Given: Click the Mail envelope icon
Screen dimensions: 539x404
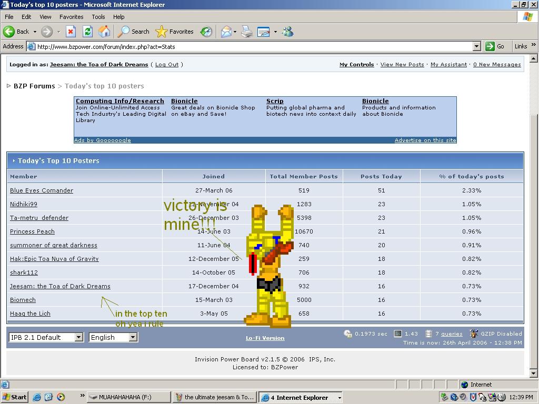Looking at the screenshot, I should [x=226, y=32].
